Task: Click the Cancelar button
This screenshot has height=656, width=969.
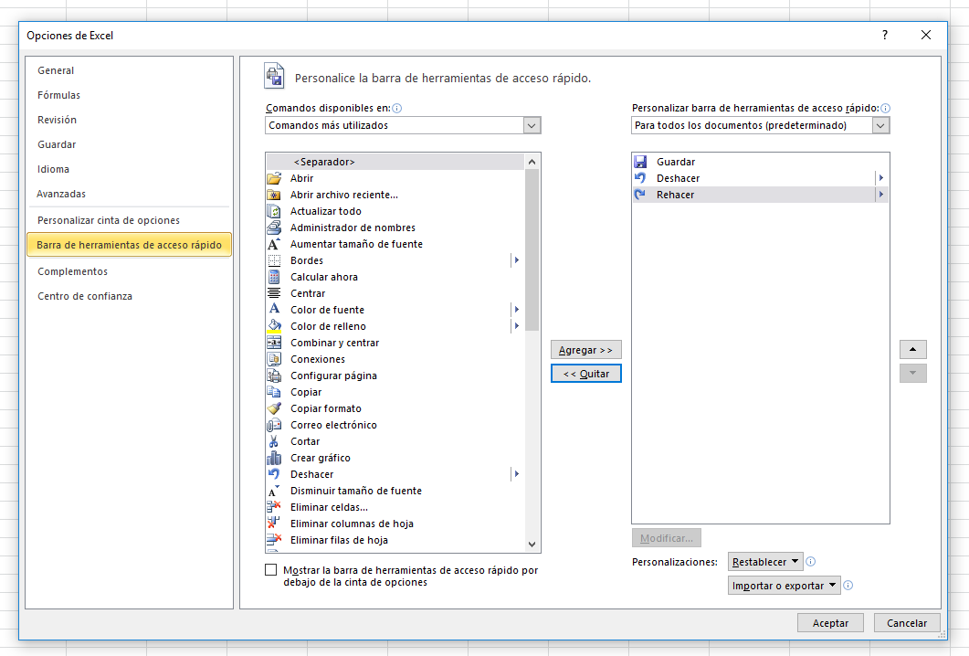Action: coord(907,622)
